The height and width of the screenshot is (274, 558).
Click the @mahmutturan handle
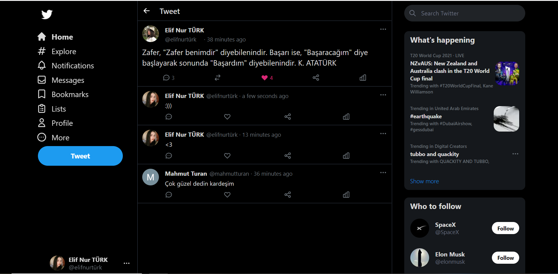click(x=229, y=174)
